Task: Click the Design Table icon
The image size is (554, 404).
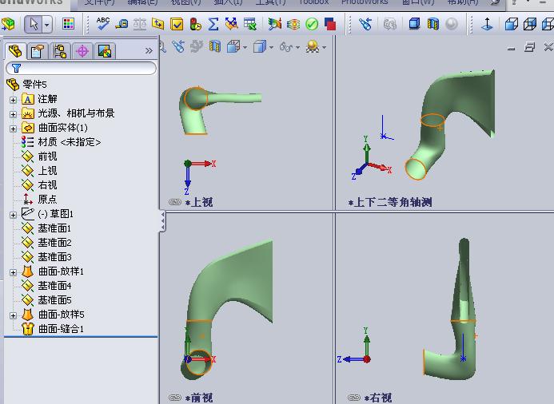Action: point(250,24)
